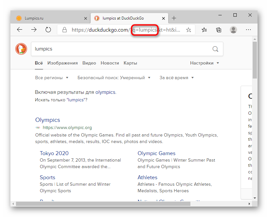Image resolution: width=268 pixels, height=217 pixels.
Task: Add page to favorites star icon
Action: click(x=188, y=30)
